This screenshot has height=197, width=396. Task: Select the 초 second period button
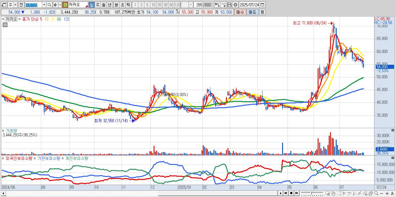click(x=122, y=5)
